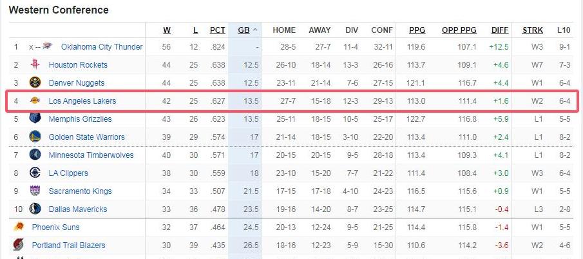583x259 pixels.
Task: Click the Houston Rockets team logo
Action: tap(35, 64)
